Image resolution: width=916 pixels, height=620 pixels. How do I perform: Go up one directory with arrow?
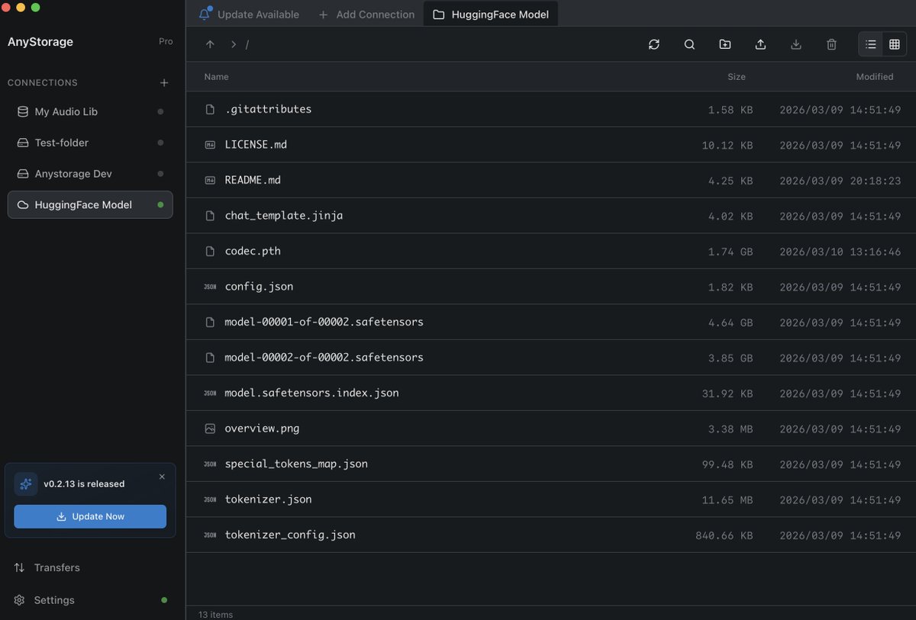tap(210, 44)
